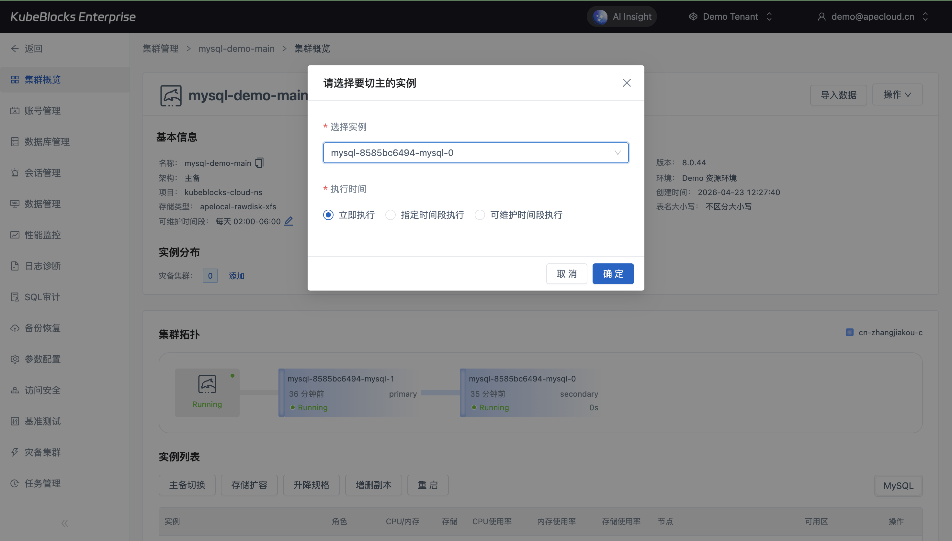Open the 选择实例 instance dropdown

click(x=475, y=153)
